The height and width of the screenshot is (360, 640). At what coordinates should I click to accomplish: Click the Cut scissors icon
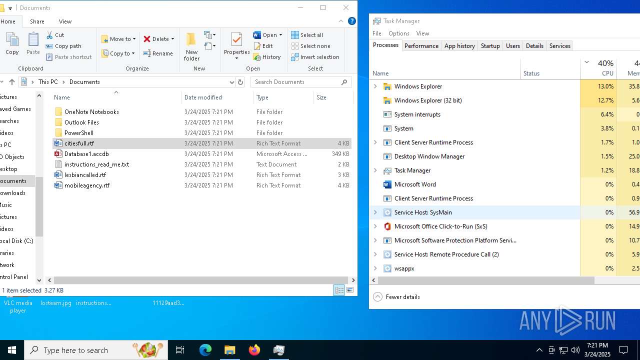coord(50,35)
